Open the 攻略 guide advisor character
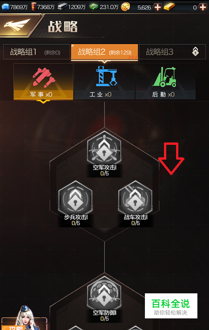Image resolution: width=209 pixels, height=330 pixels. (24, 318)
